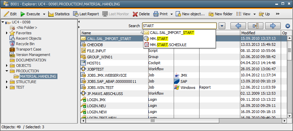Create a New folder
This screenshot has width=293, height=131.
point(221,14)
